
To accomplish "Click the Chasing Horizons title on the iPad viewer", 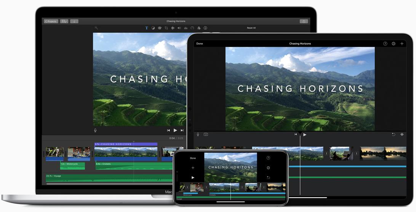I will tap(300, 89).
